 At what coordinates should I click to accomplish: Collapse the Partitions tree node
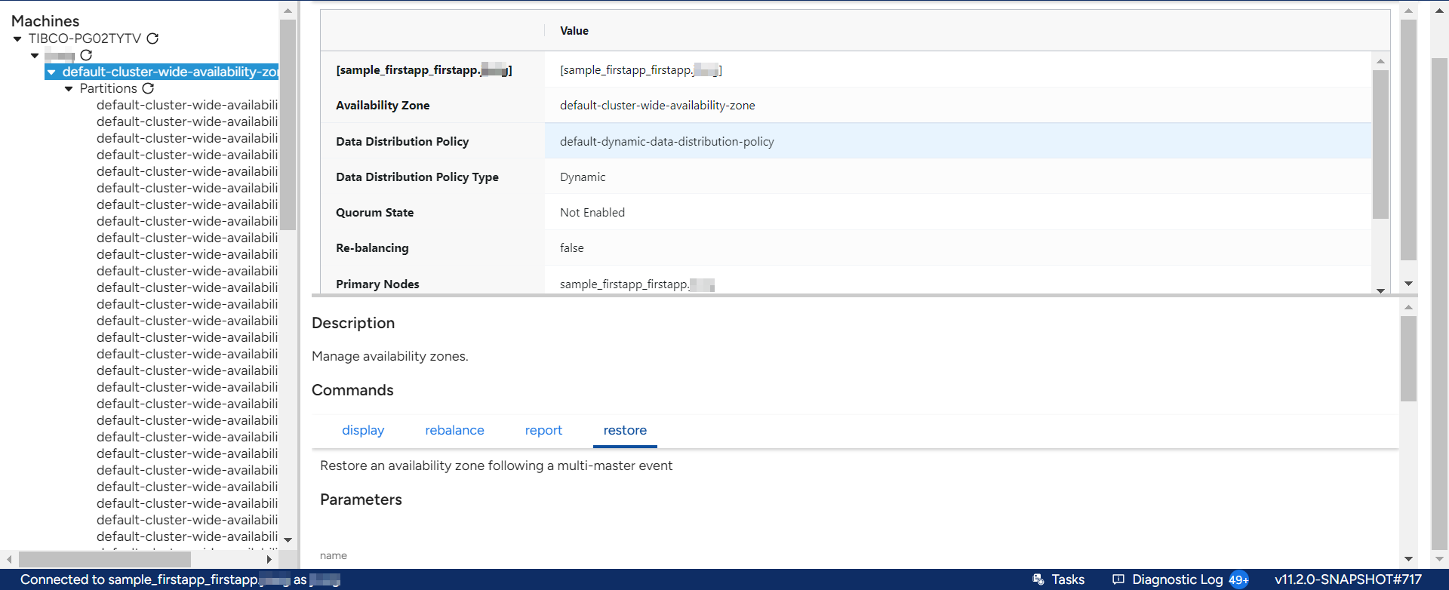click(69, 88)
